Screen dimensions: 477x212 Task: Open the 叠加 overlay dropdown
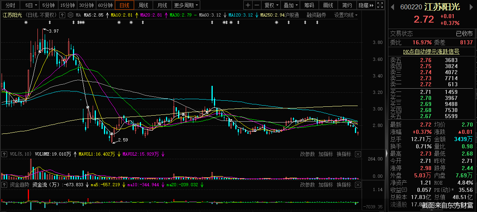[x=290, y=5]
